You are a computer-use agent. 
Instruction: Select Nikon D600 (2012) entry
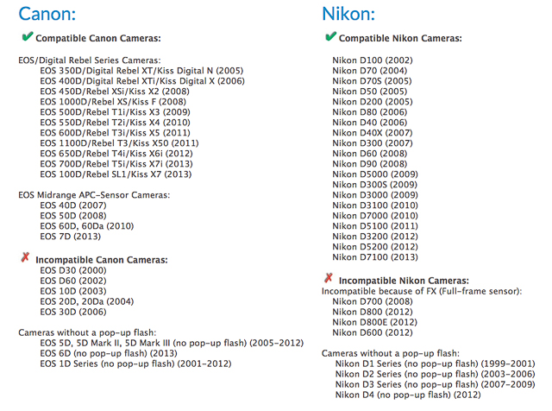[373, 332]
